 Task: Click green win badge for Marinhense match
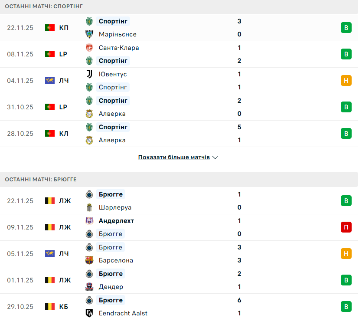(346, 28)
